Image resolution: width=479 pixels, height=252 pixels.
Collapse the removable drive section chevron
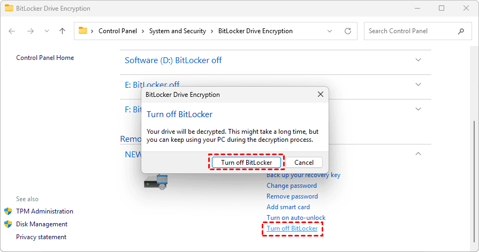418,154
